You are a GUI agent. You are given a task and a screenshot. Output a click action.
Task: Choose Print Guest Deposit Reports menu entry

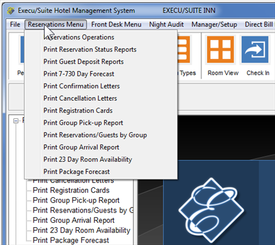click(x=101, y=61)
